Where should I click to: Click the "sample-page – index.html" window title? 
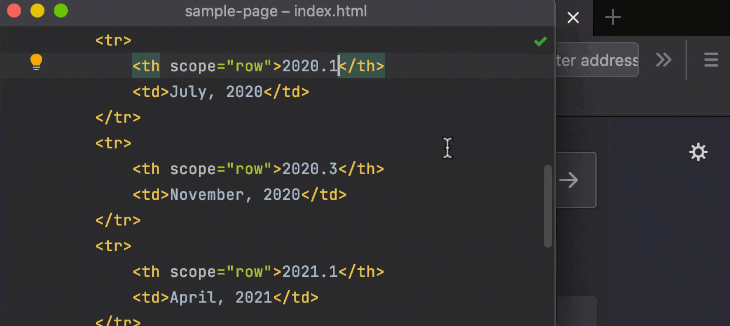pyautogui.click(x=276, y=12)
